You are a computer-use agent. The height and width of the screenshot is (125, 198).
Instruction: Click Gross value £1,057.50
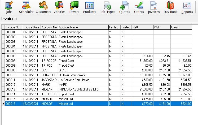pyautogui.click(x=181, y=70)
